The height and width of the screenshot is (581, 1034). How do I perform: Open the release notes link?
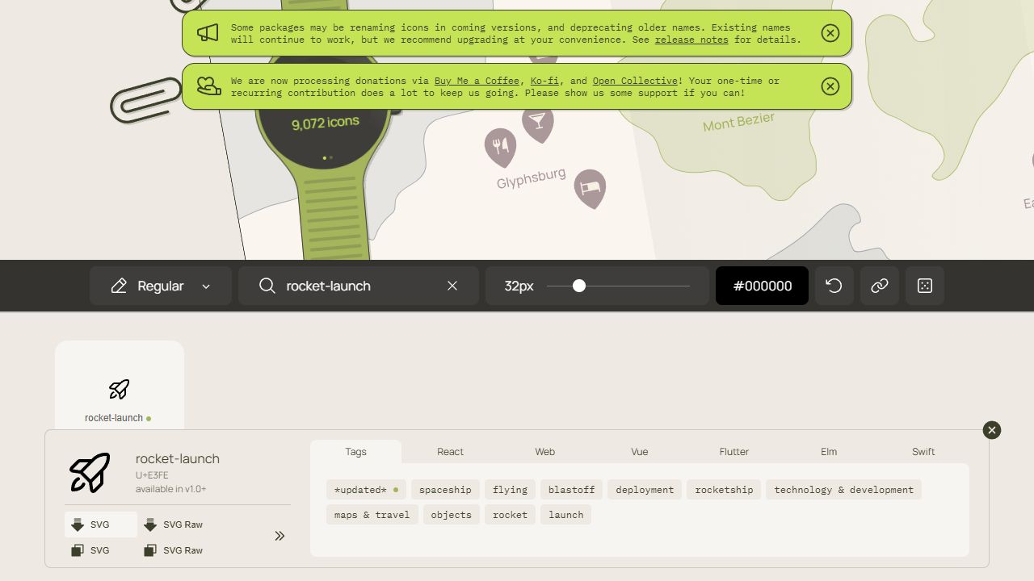tap(691, 40)
